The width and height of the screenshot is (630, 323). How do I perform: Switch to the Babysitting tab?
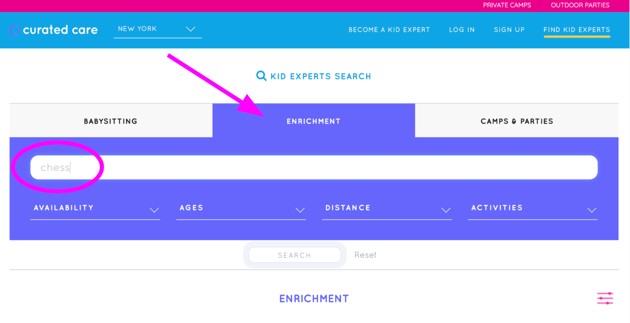coord(111,121)
